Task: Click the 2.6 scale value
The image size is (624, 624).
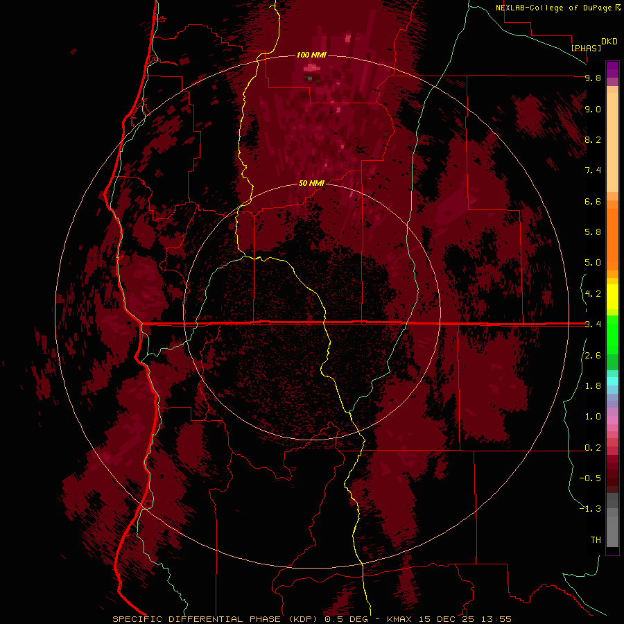Action: point(593,356)
